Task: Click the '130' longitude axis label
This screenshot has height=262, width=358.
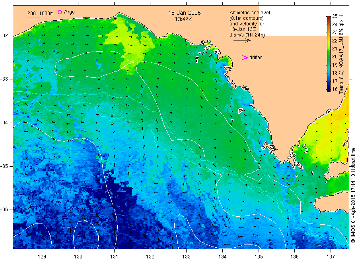Action: coord(78,257)
